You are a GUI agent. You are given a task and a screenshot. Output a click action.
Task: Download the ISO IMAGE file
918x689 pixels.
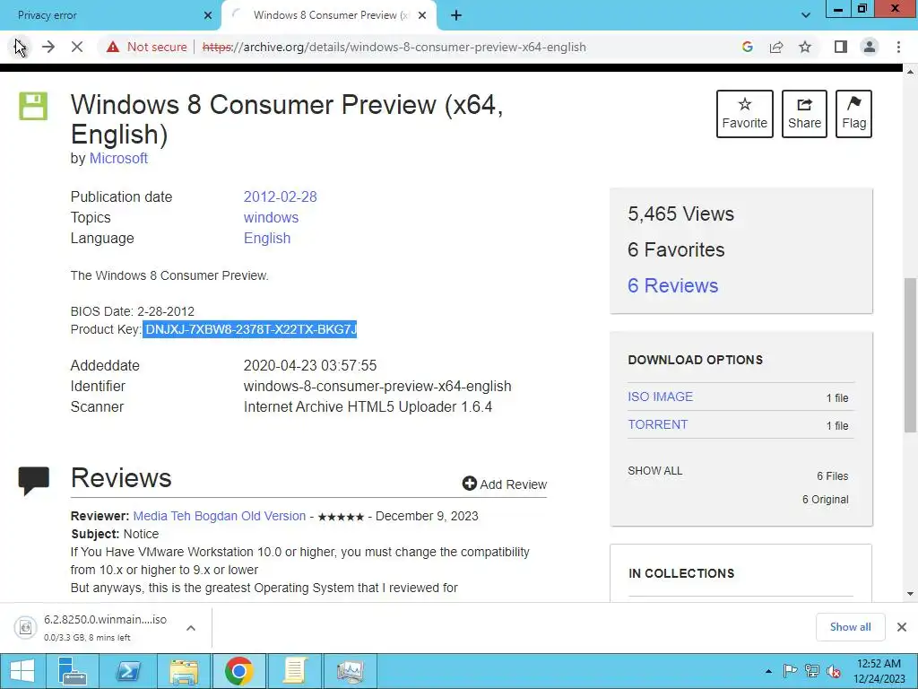pos(660,397)
